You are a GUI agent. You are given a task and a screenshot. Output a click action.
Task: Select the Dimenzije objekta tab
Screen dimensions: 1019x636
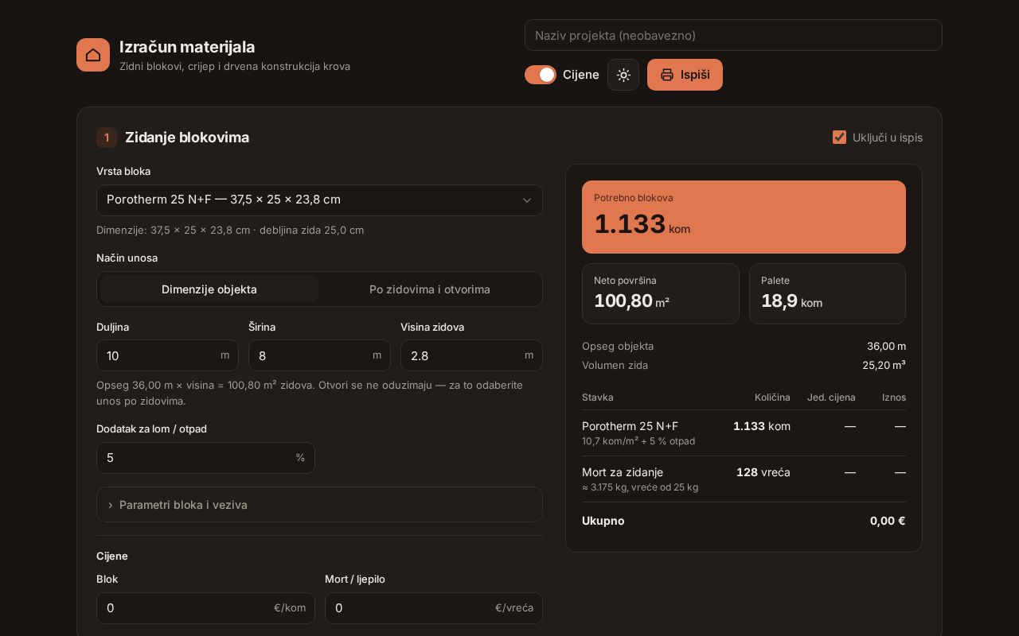(x=209, y=289)
